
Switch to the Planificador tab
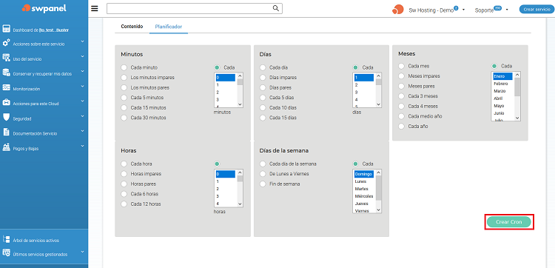(x=169, y=27)
